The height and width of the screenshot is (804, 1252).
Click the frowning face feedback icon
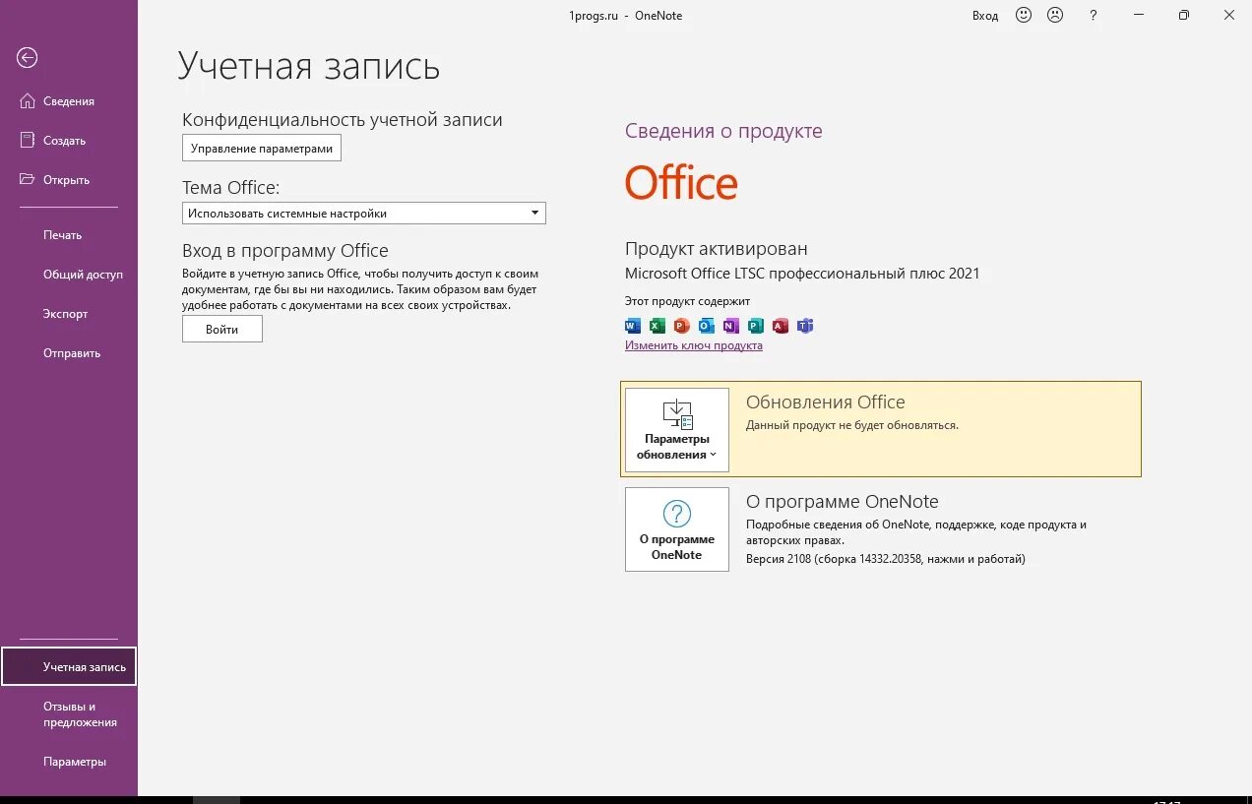(x=1054, y=15)
